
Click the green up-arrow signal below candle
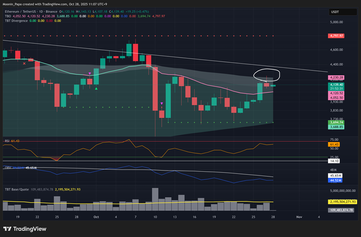point(96,88)
